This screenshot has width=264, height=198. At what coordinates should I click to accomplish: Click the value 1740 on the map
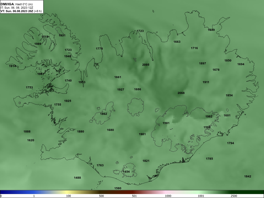[68, 81]
